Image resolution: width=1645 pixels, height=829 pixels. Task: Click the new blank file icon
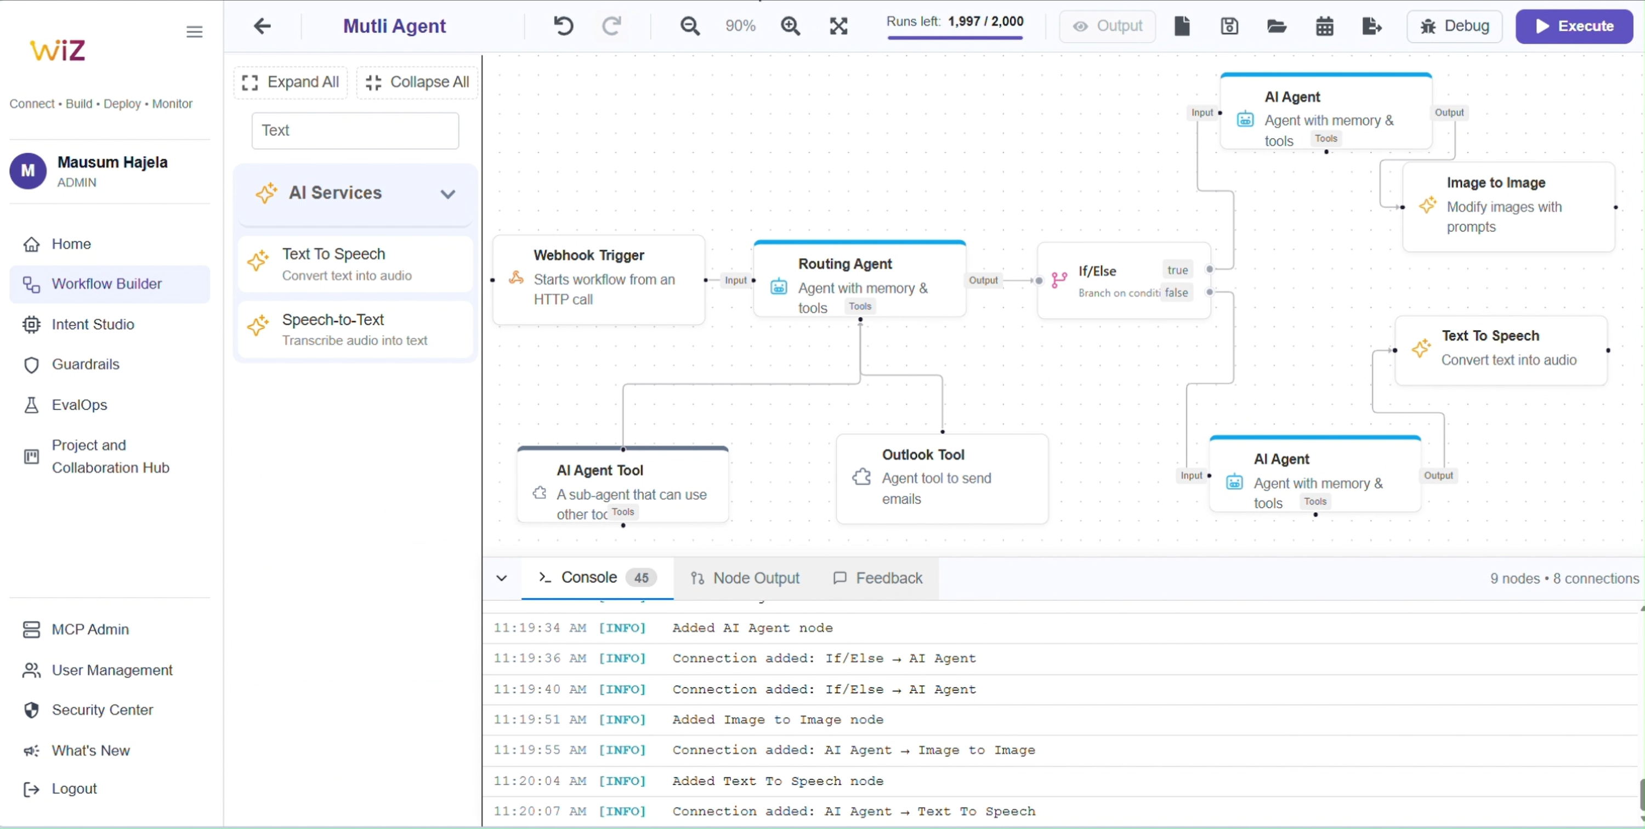[1182, 26]
